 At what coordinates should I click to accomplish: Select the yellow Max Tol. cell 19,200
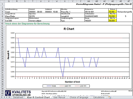[x=113, y=16]
